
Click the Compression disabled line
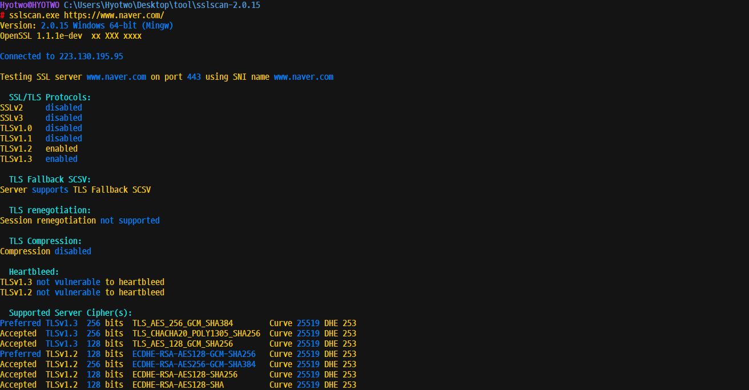pyautogui.click(x=46, y=251)
